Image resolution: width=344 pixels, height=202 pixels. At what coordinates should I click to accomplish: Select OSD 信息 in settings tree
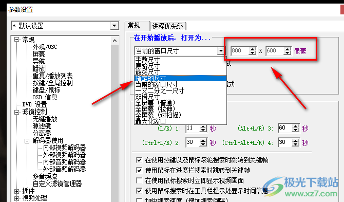tap(45, 97)
